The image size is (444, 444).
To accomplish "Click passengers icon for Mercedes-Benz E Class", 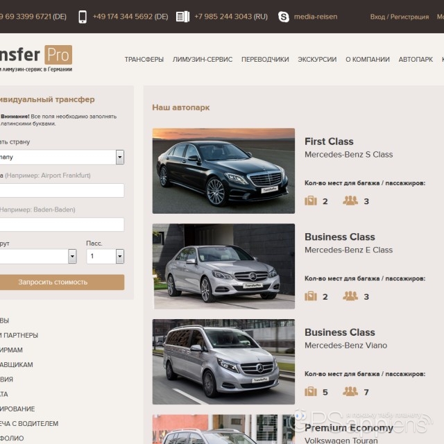I will click(x=350, y=296).
